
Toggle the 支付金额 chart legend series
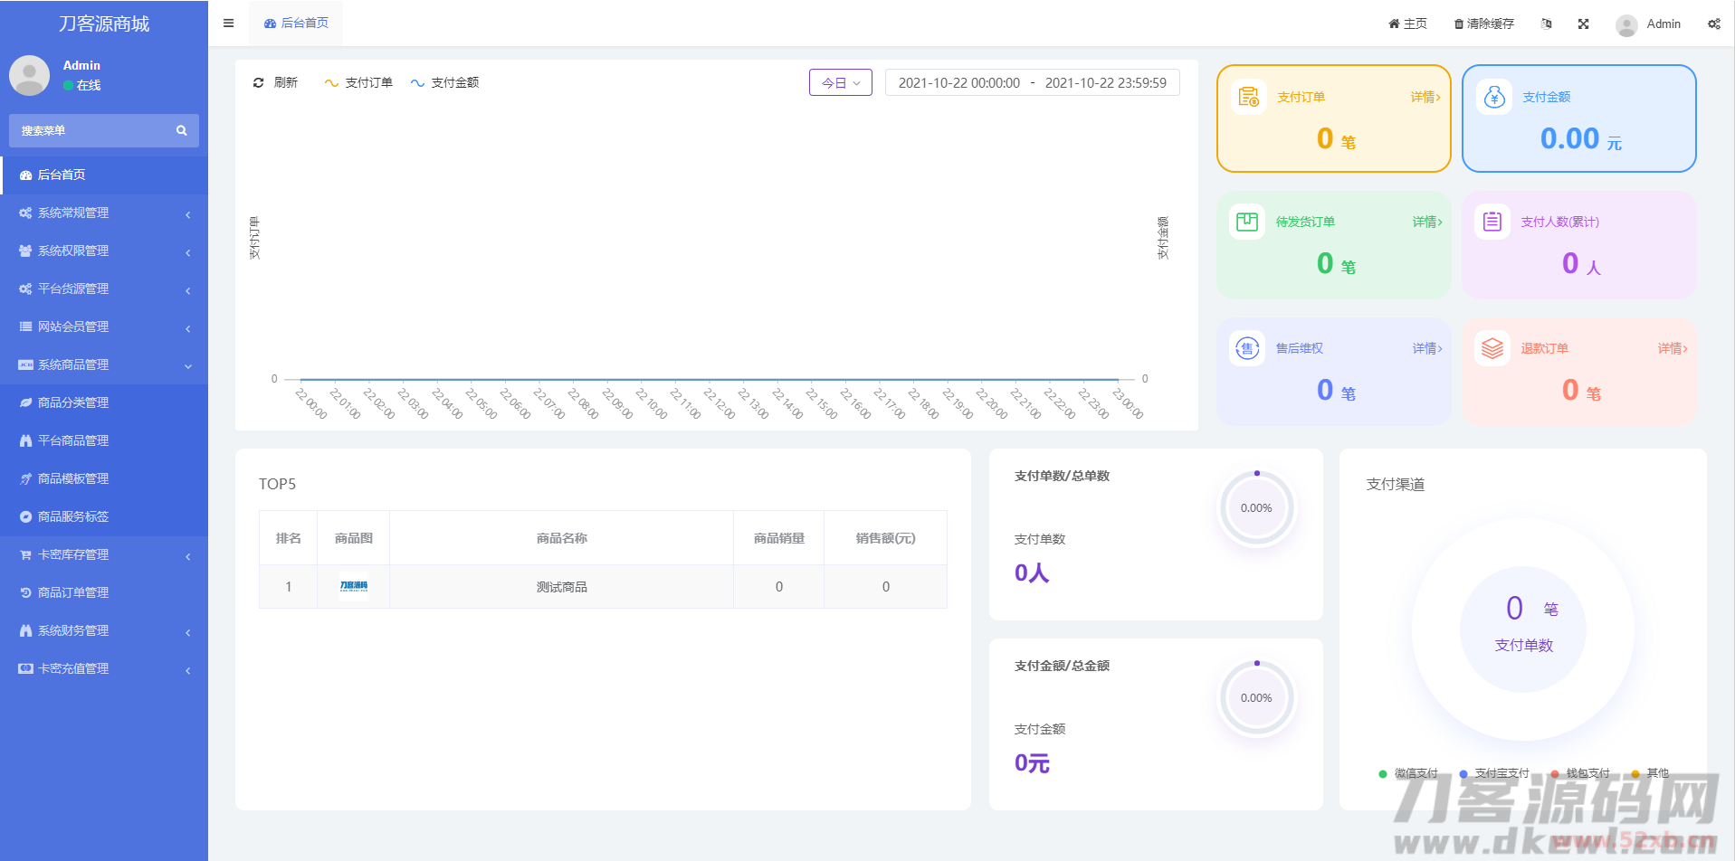pos(444,82)
